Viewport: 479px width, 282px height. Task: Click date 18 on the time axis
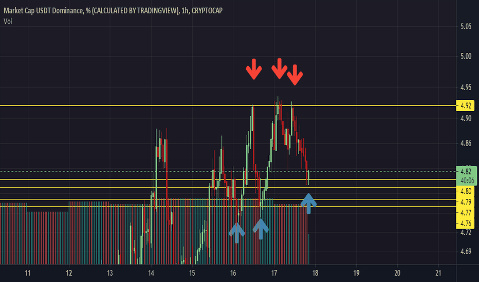pyautogui.click(x=315, y=273)
